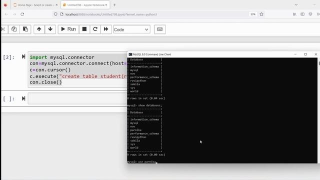Paste cells below using toolbar icon

click(25, 29)
